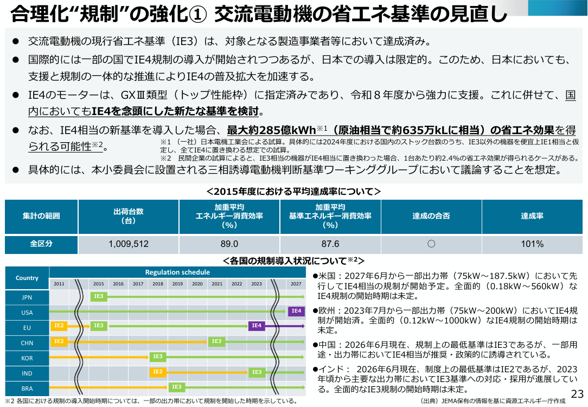Select the EU country row label
The image size is (588, 407).
click(x=27, y=328)
